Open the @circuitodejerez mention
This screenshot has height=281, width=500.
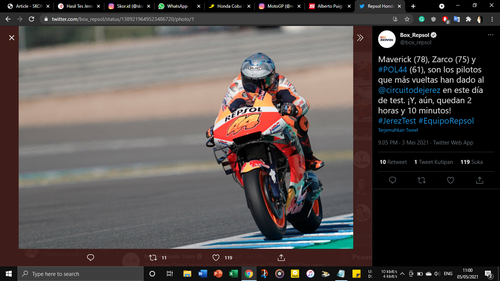(x=409, y=90)
